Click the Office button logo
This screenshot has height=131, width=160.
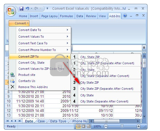[x=11, y=11]
